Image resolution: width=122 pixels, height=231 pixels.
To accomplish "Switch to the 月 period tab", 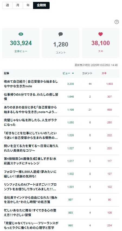I will [18, 5].
